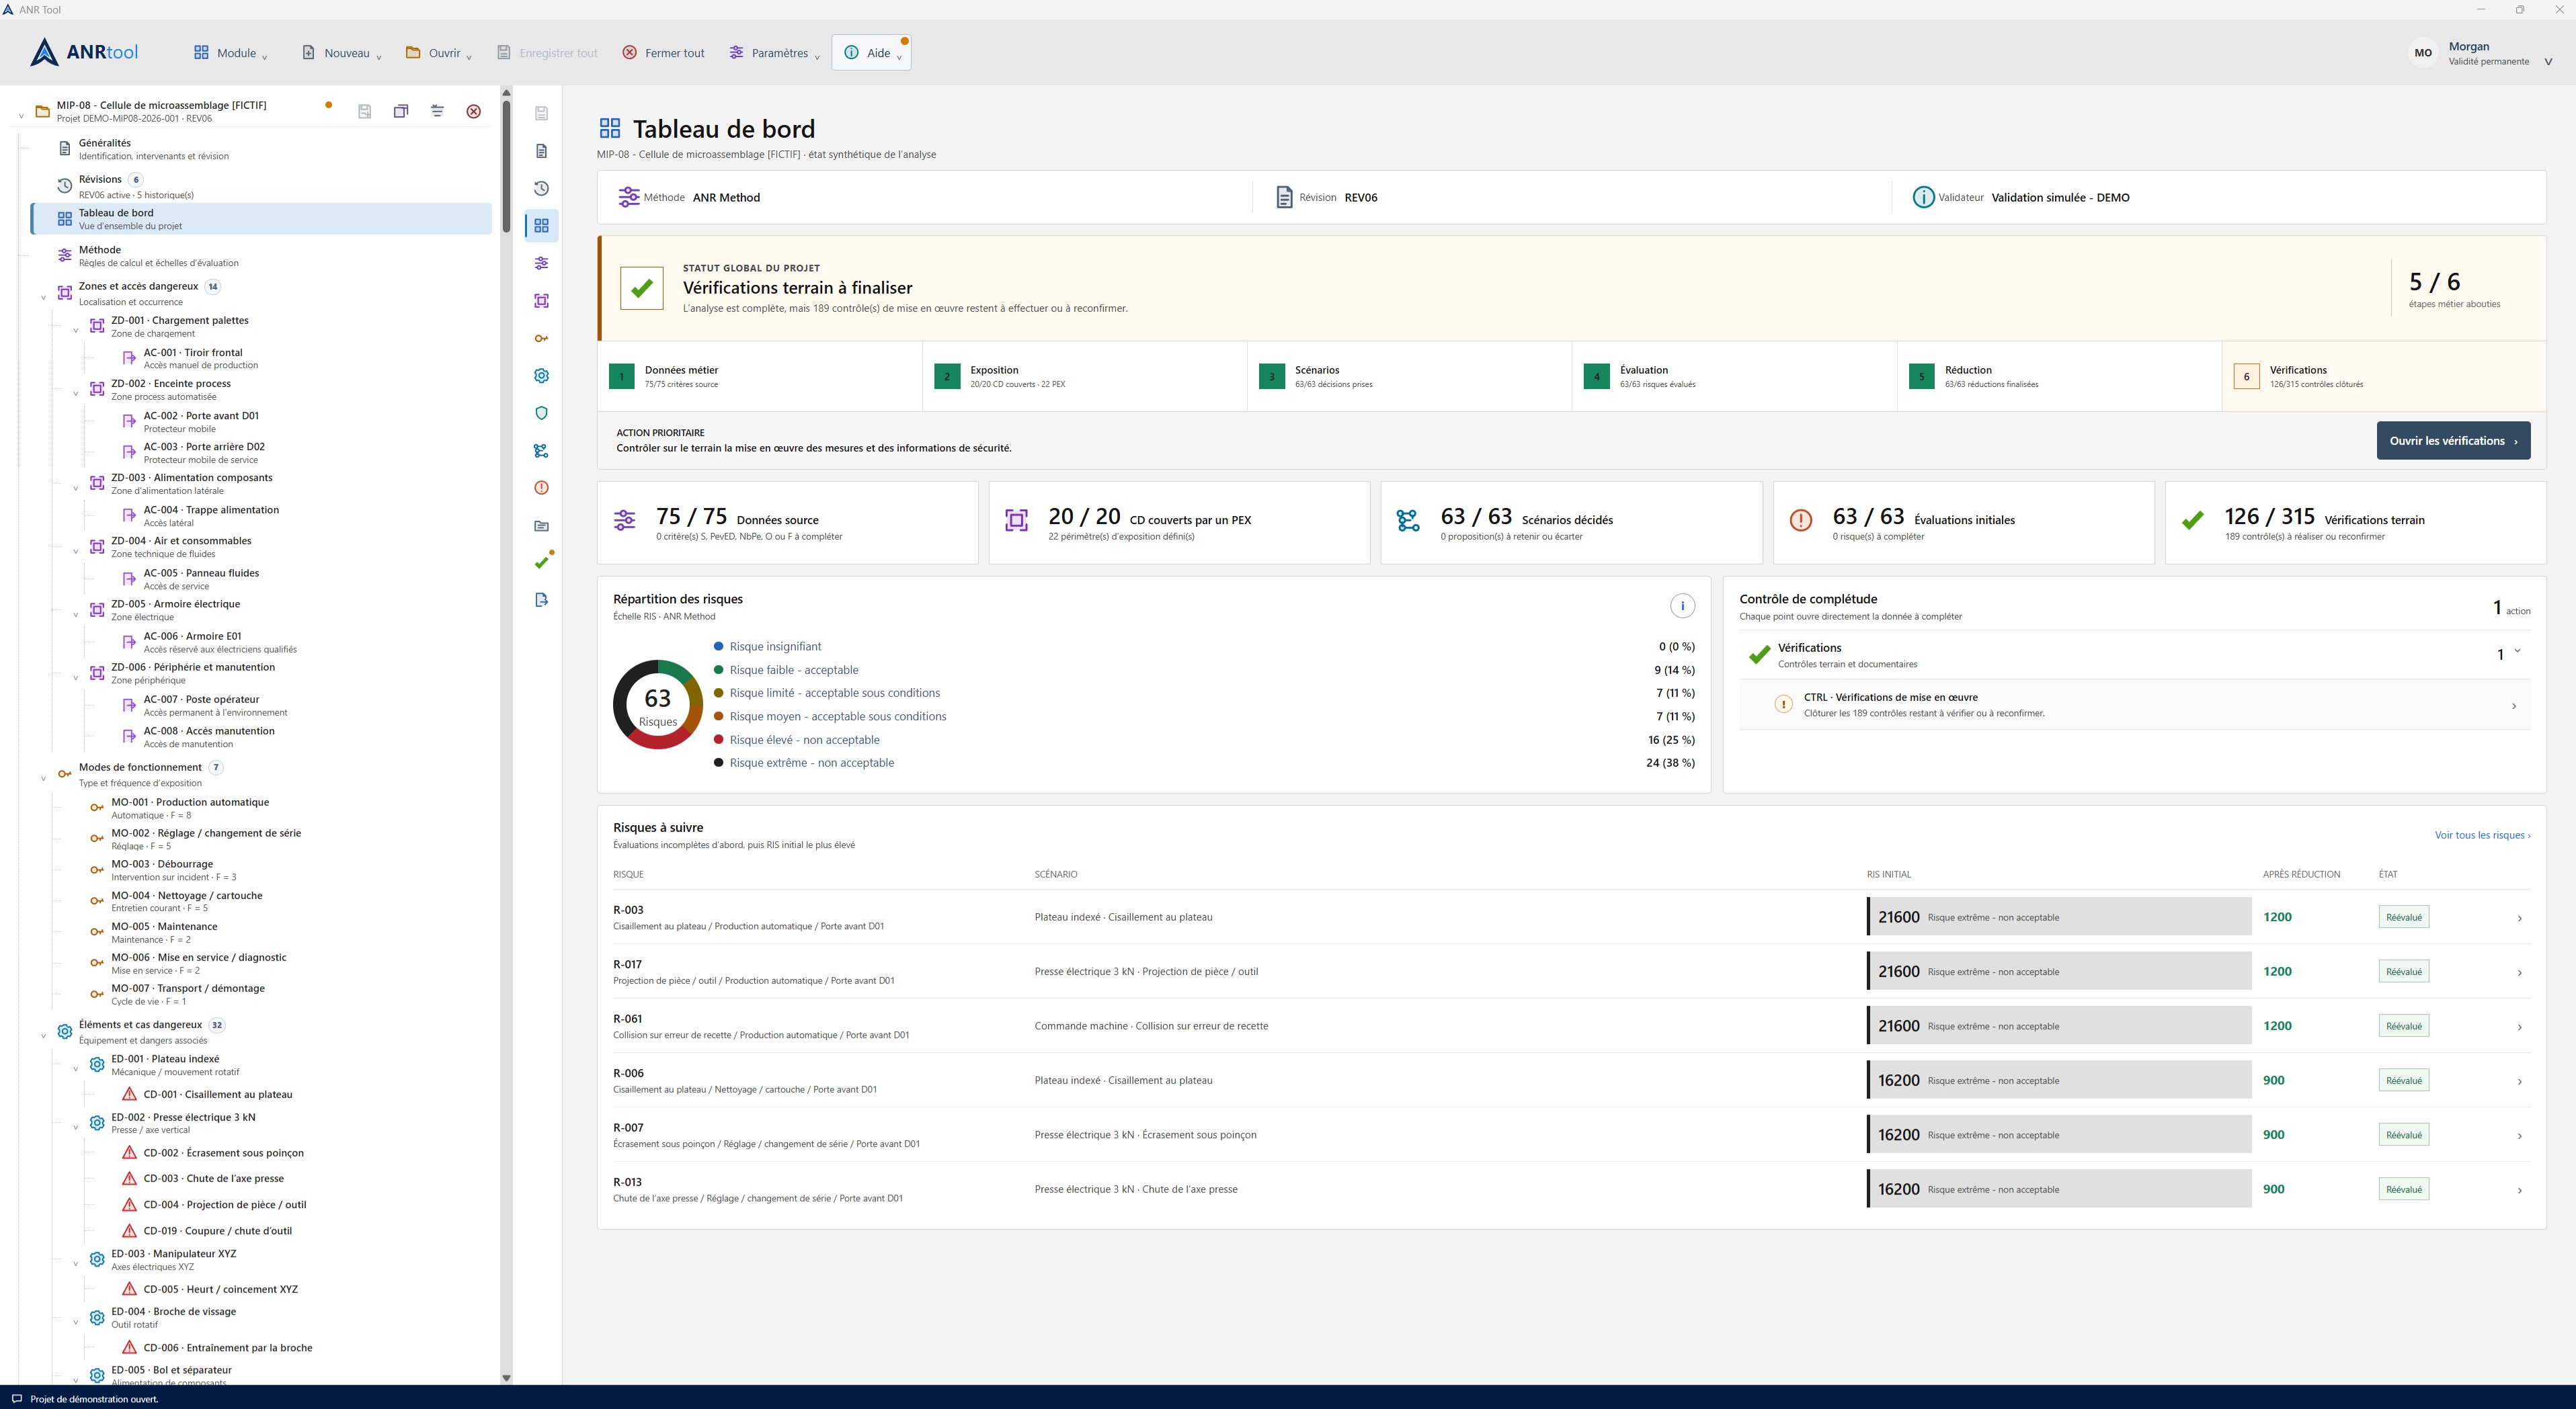Screen dimensions: 2576x1409
Task: Click the export document icon in strip
Action: pyautogui.click(x=541, y=599)
